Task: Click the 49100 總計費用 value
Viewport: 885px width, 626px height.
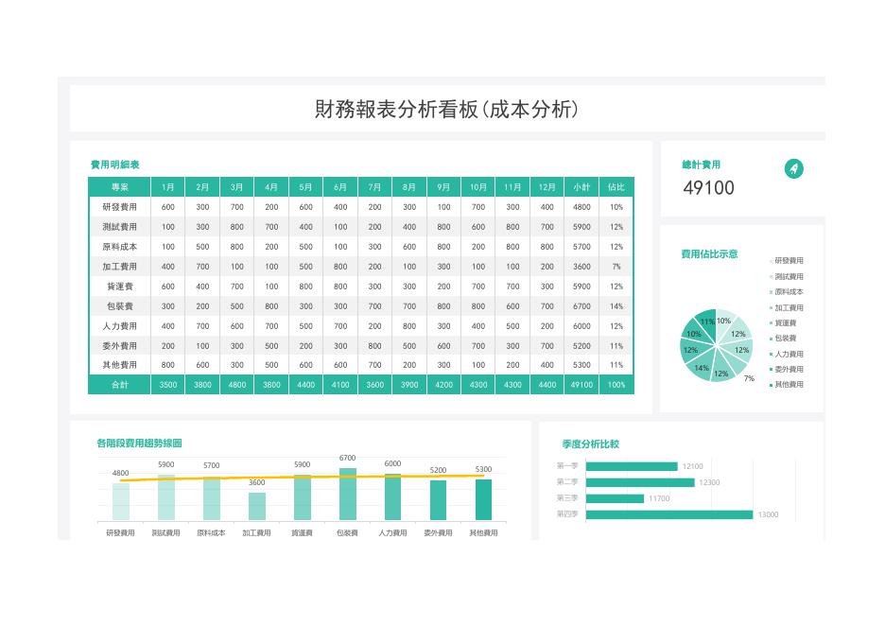Action: [x=708, y=187]
